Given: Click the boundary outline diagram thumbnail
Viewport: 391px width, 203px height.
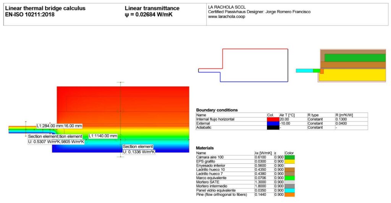Looking at the screenshot, I should pyautogui.click(x=243, y=65).
